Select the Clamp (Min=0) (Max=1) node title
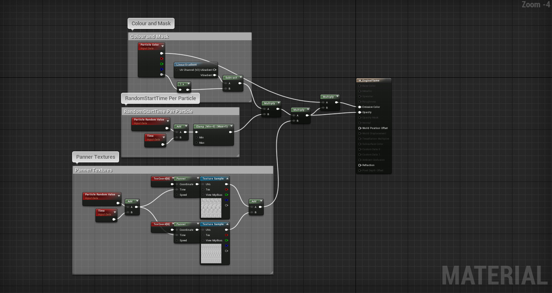 [211, 126]
